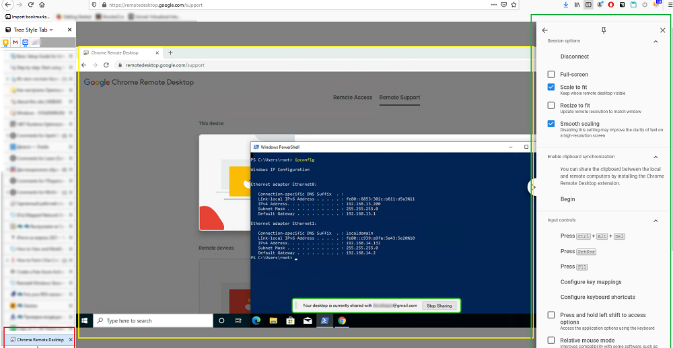Screen dimensions: 673x348
Task: Close the session options panel
Action: (662, 30)
